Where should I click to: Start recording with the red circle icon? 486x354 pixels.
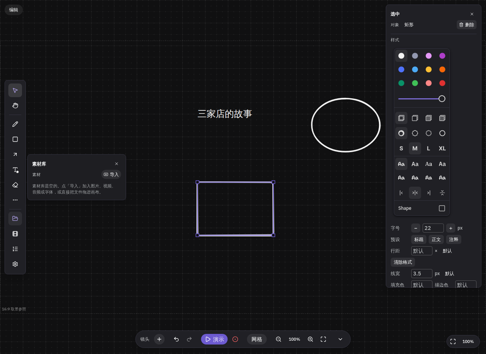tap(235, 339)
